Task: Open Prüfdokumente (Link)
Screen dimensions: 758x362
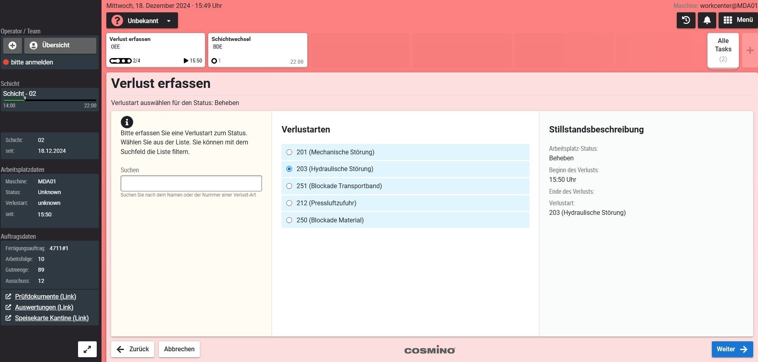Action: coord(45,297)
